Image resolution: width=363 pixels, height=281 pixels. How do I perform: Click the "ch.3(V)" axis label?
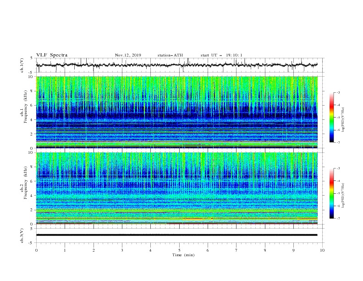pyautogui.click(x=22, y=236)
